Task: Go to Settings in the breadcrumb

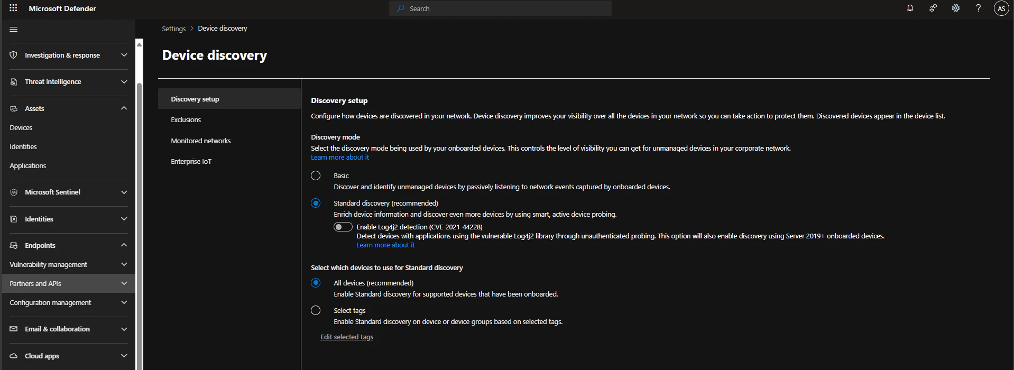Action: [173, 29]
